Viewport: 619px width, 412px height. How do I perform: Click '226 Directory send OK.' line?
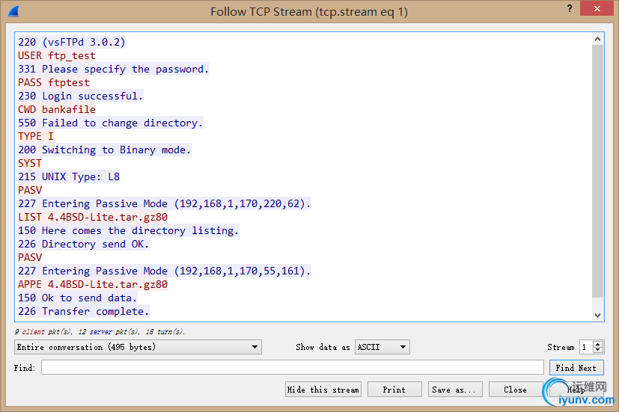83,244
